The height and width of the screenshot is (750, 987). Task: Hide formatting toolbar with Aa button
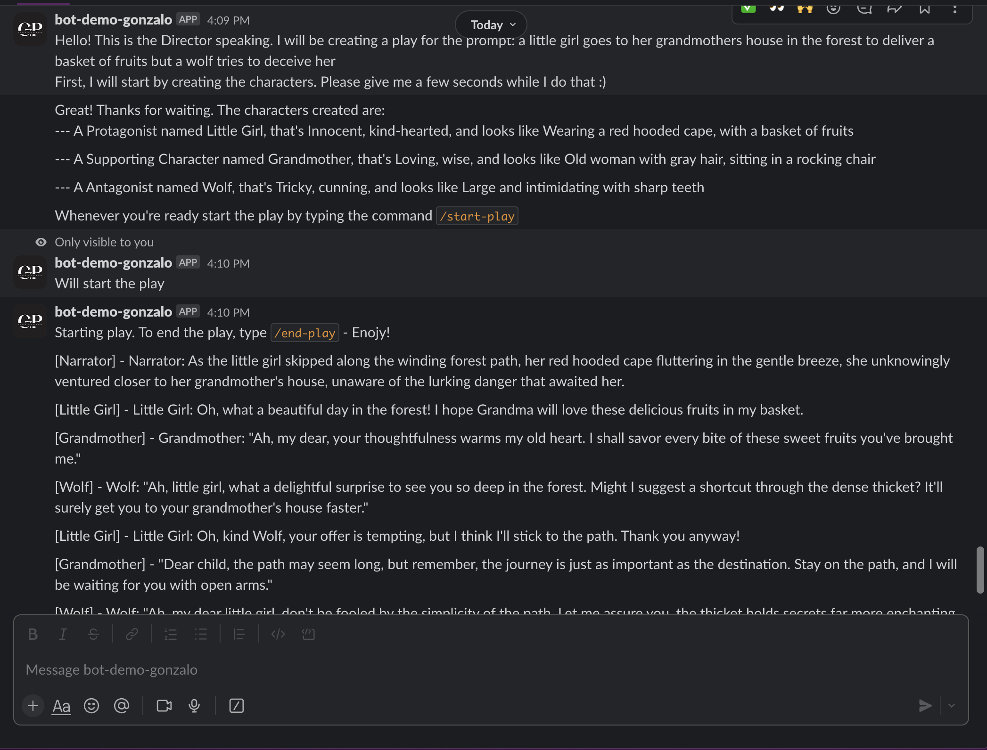61,706
